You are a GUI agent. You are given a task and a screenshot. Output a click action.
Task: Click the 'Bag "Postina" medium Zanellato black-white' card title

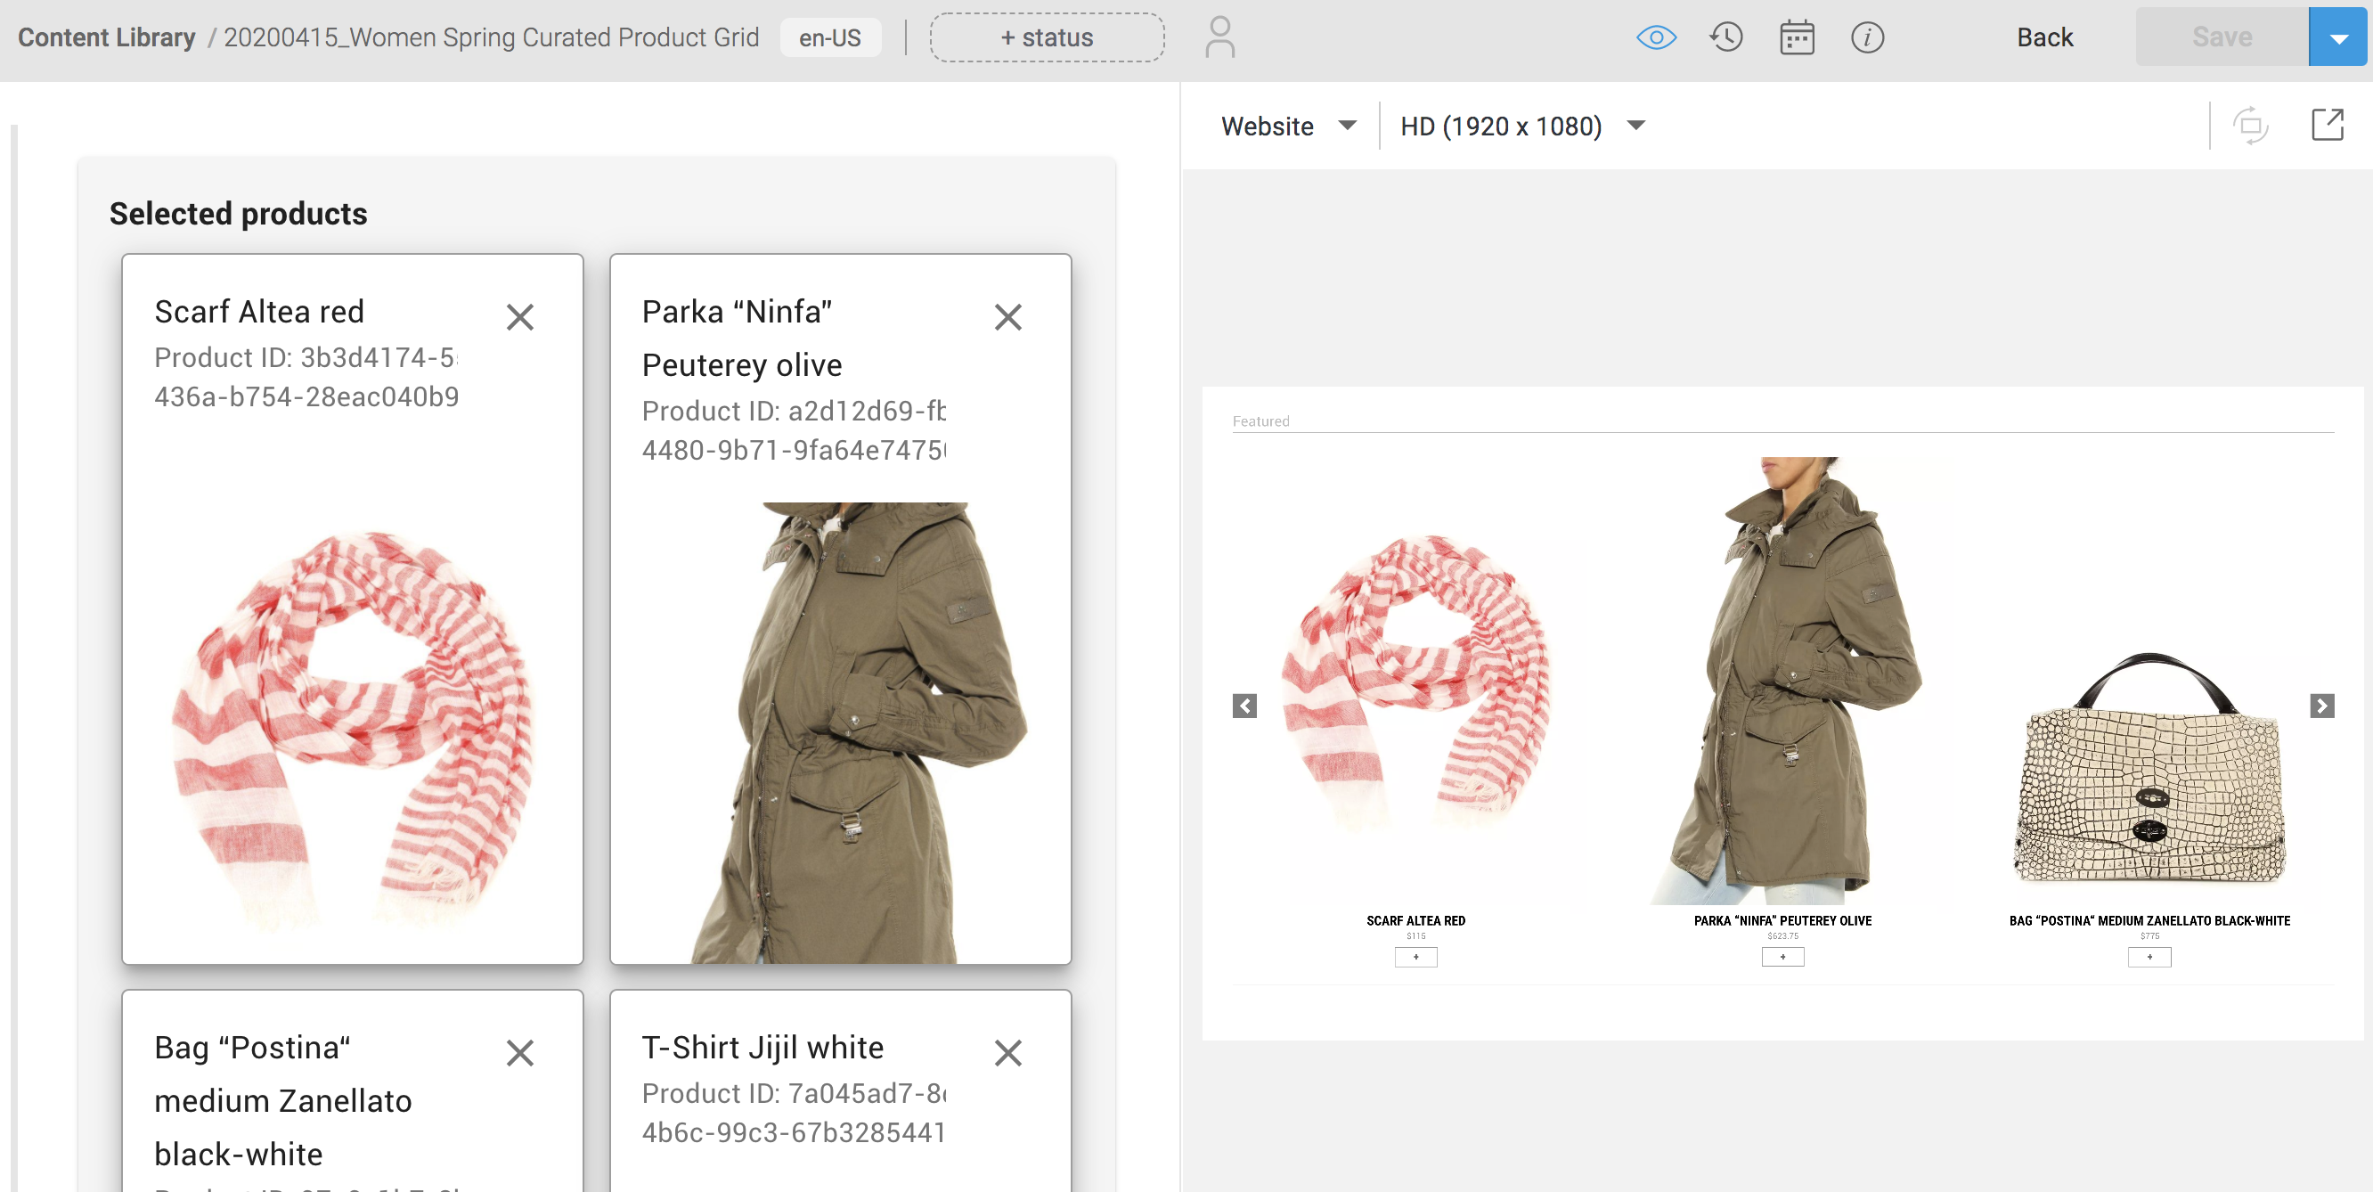284,1101
